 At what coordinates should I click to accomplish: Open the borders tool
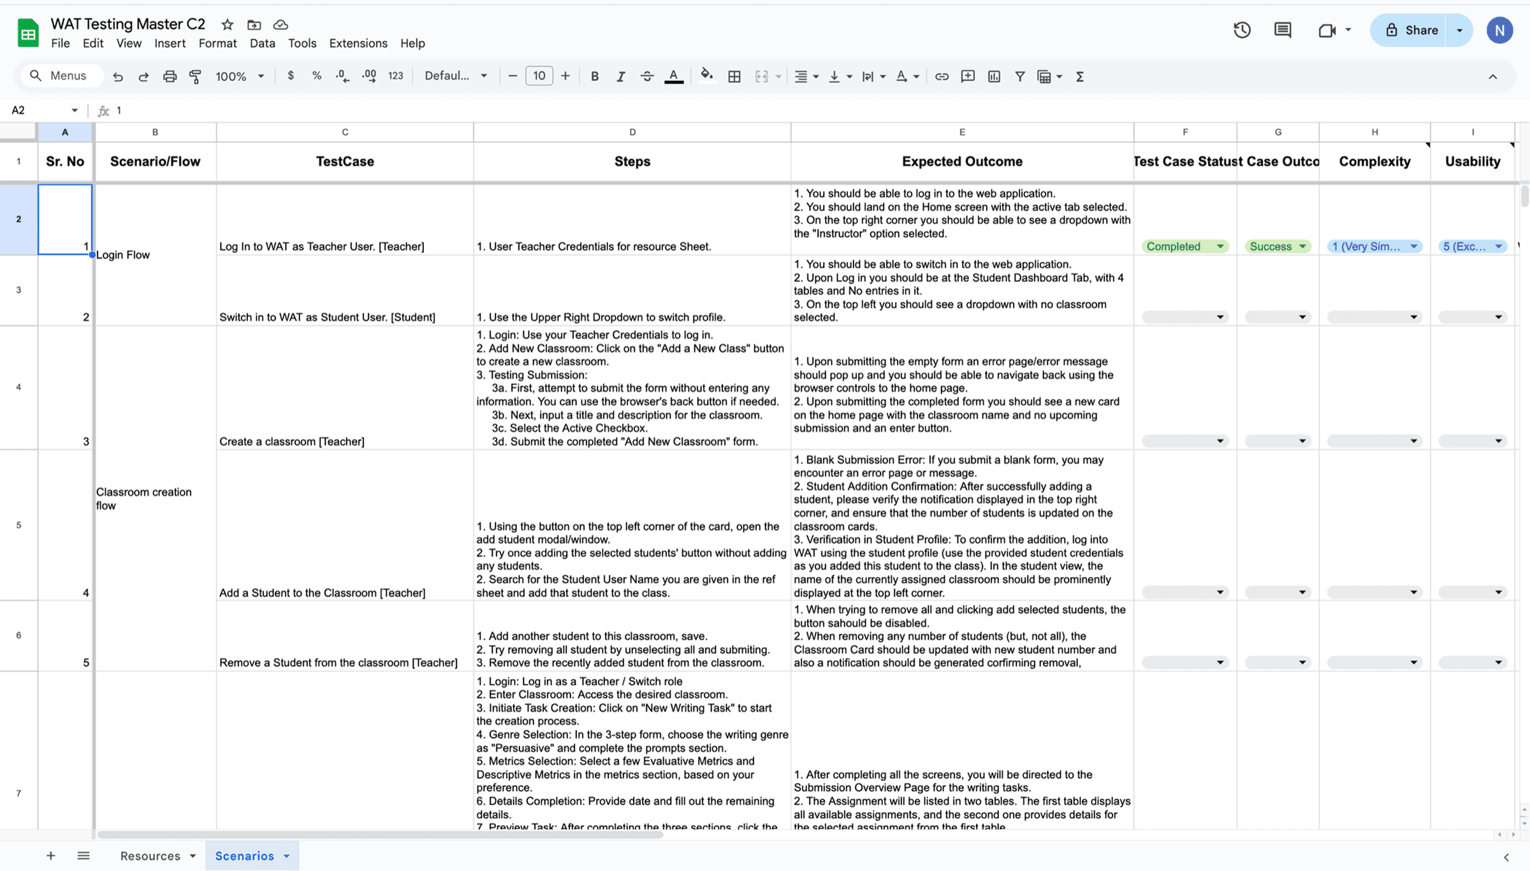point(734,77)
